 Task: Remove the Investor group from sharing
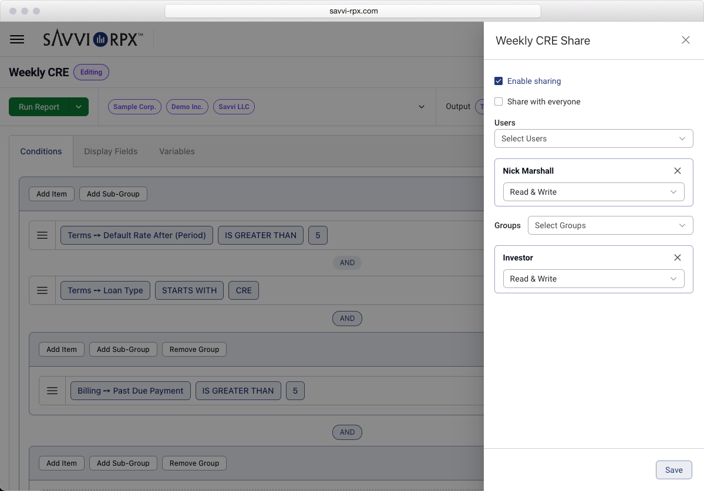point(677,258)
